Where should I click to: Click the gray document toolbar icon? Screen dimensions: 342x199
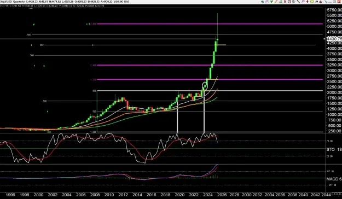[x=294, y=2]
